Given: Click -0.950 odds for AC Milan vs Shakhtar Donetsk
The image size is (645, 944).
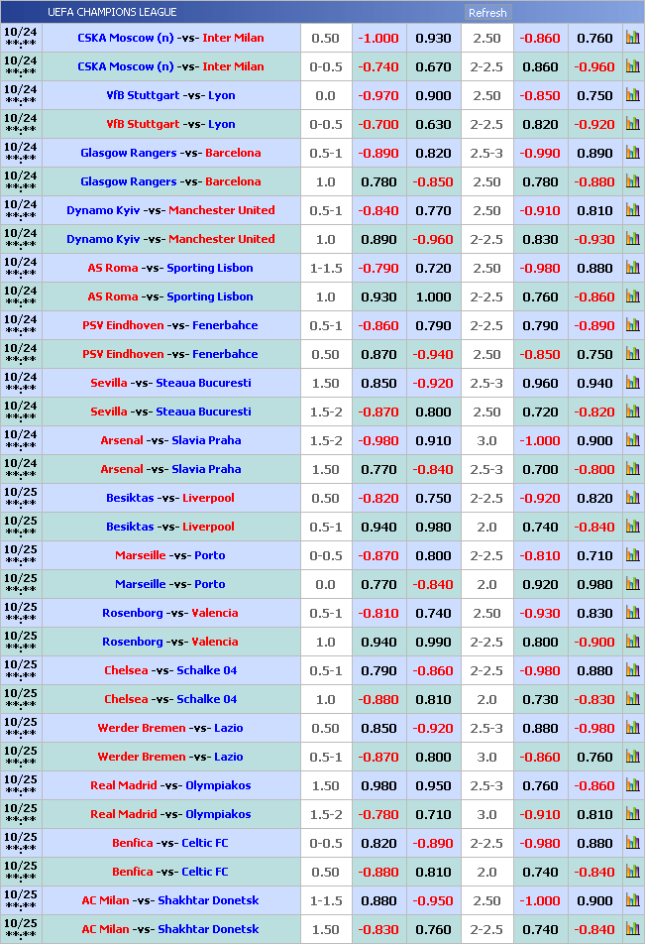Looking at the screenshot, I should 433,900.
